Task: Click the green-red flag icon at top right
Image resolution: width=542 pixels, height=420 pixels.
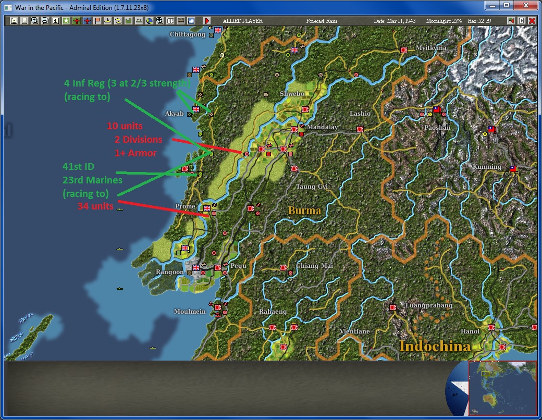Action: (x=511, y=21)
